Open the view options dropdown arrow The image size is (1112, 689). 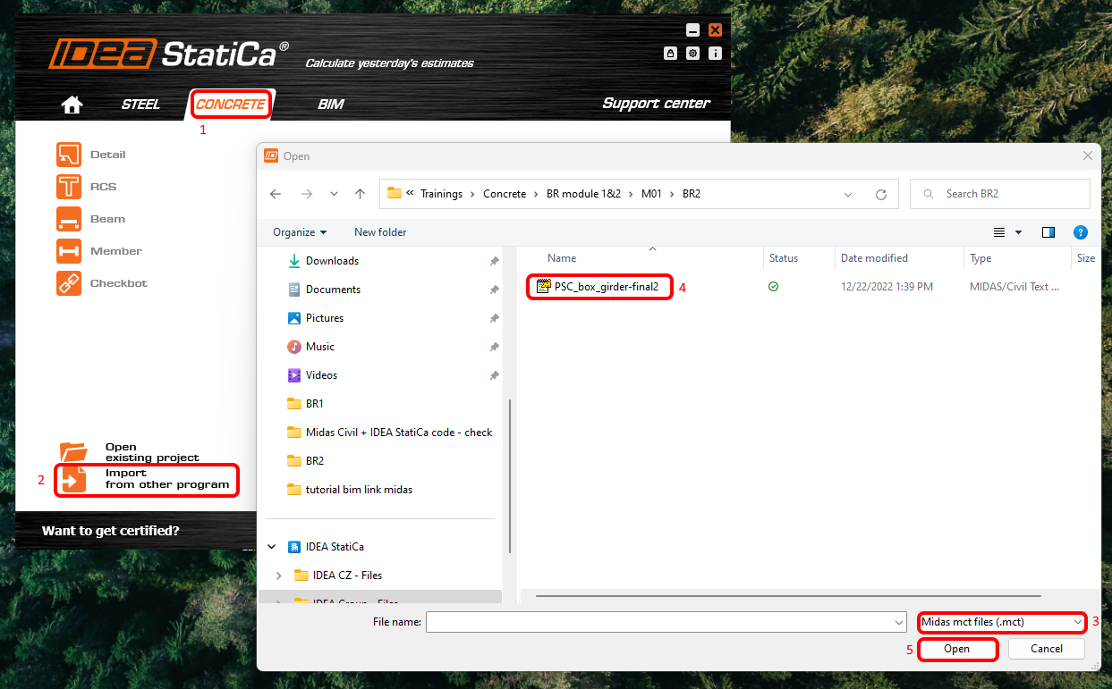(1018, 232)
